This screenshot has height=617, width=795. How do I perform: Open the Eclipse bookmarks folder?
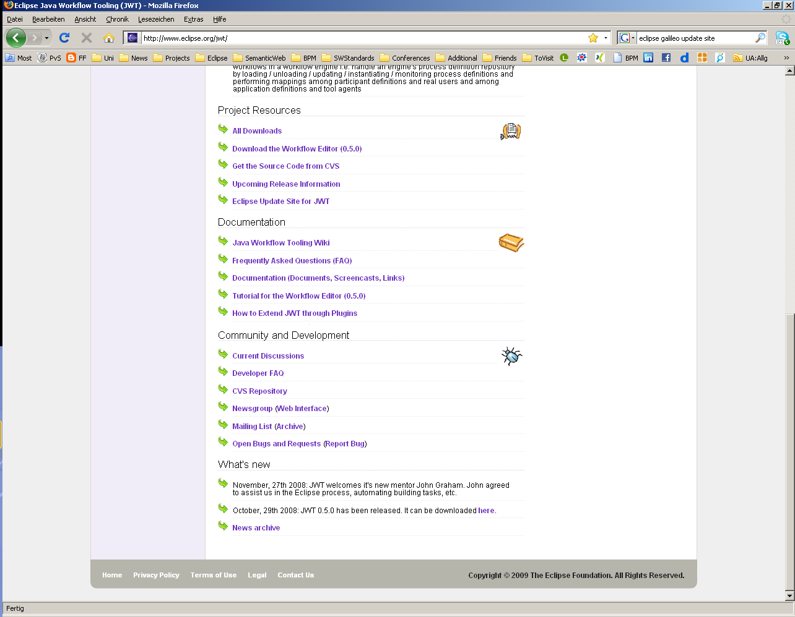[212, 58]
